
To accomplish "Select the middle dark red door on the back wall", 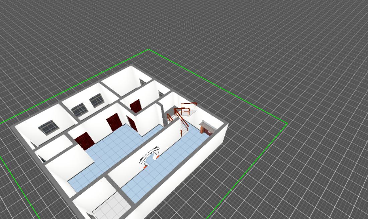I will tap(113, 122).
